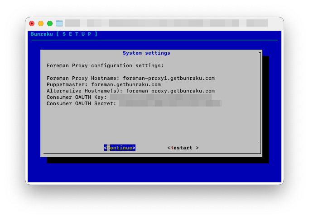309x218 pixels.
Task: Select the Restart button
Action: pyautogui.click(x=183, y=148)
